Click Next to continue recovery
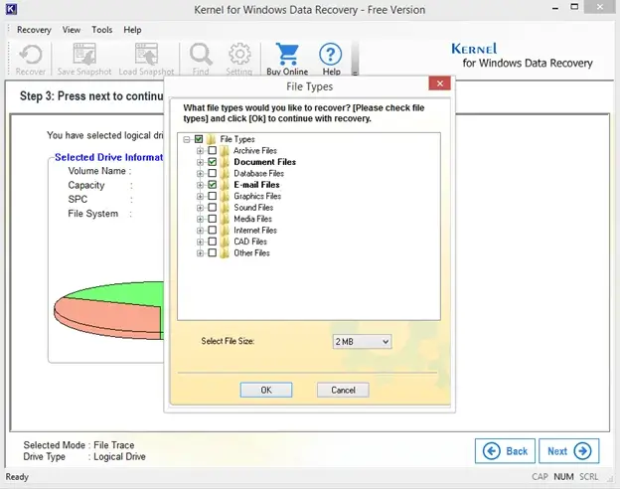This screenshot has height=489, width=620. (x=569, y=451)
